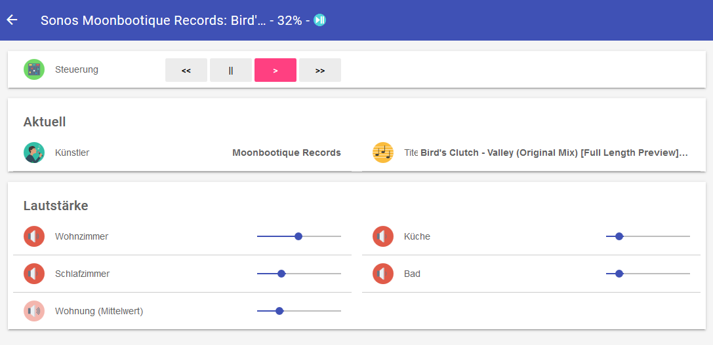Click the Wohnung (Mittelwert) volume slider
This screenshot has width=713, height=345.
tap(279, 311)
